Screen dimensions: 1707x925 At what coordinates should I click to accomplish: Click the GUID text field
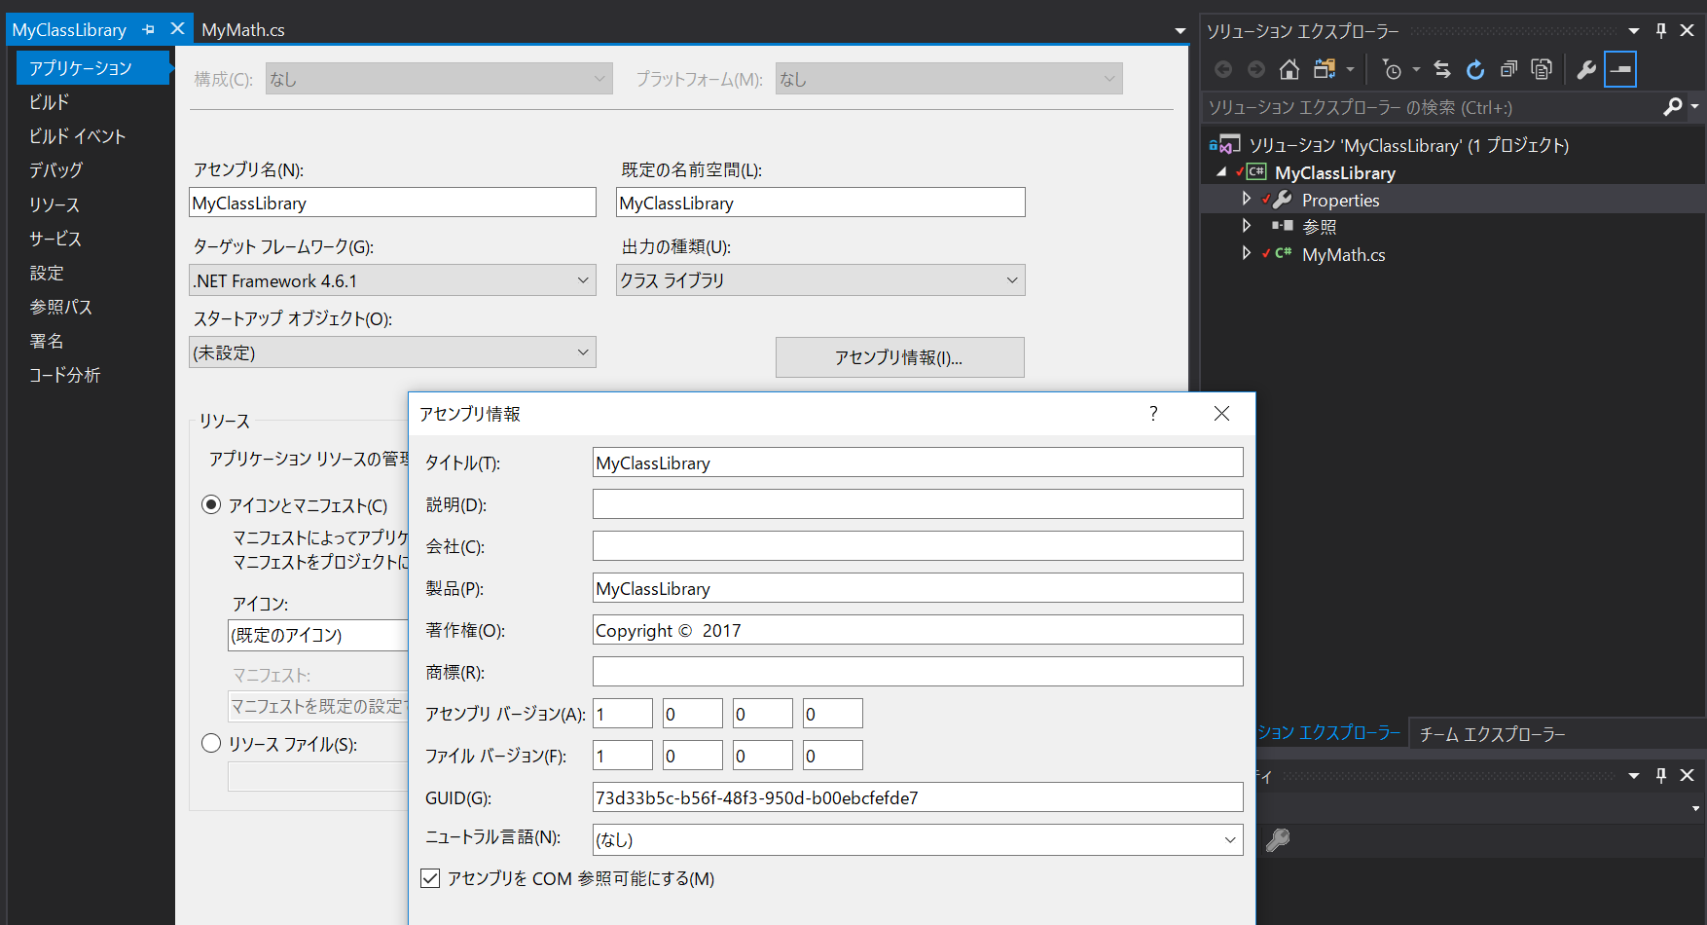918,797
